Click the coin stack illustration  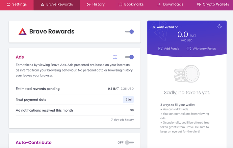point(187,74)
